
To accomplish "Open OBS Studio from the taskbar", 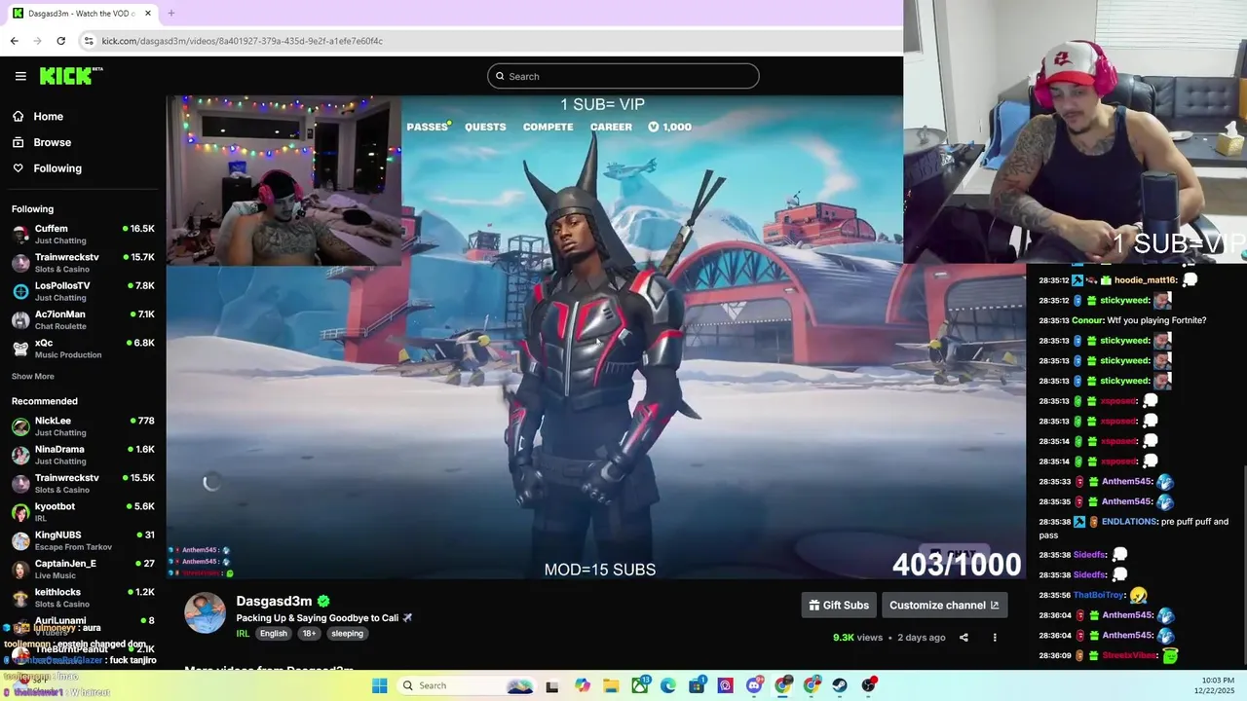I will point(869,685).
